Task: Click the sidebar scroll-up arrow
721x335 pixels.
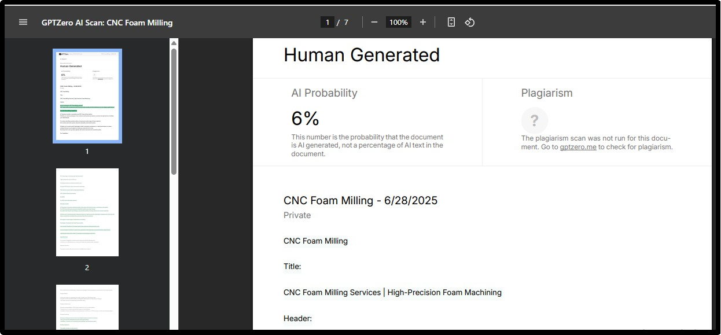Action: [x=174, y=43]
